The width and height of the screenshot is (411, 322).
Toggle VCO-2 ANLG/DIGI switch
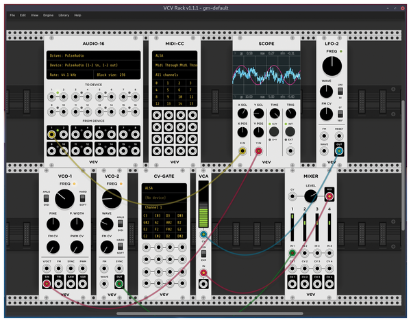[x=120, y=224]
